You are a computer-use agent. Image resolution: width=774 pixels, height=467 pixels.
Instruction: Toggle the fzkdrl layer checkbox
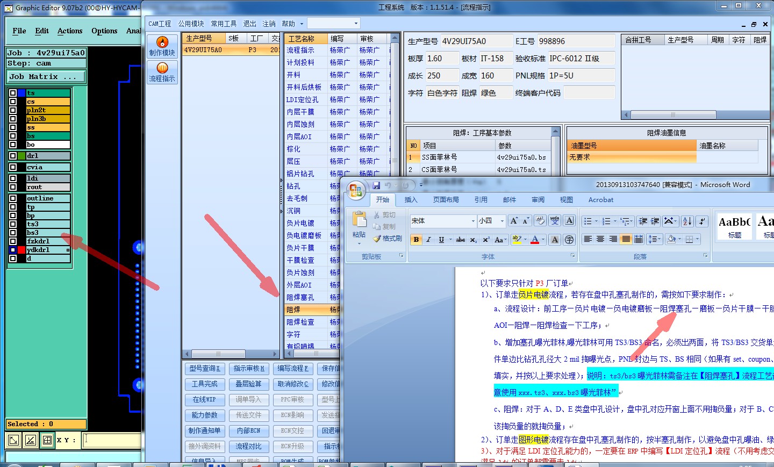pyautogui.click(x=13, y=241)
